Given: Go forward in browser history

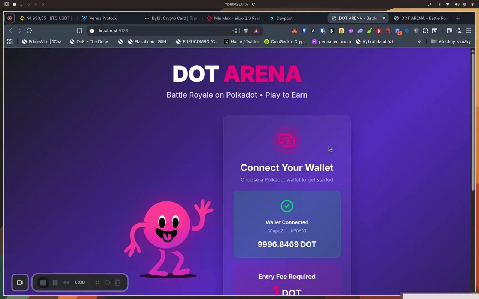Looking at the screenshot, I should coord(20,31).
